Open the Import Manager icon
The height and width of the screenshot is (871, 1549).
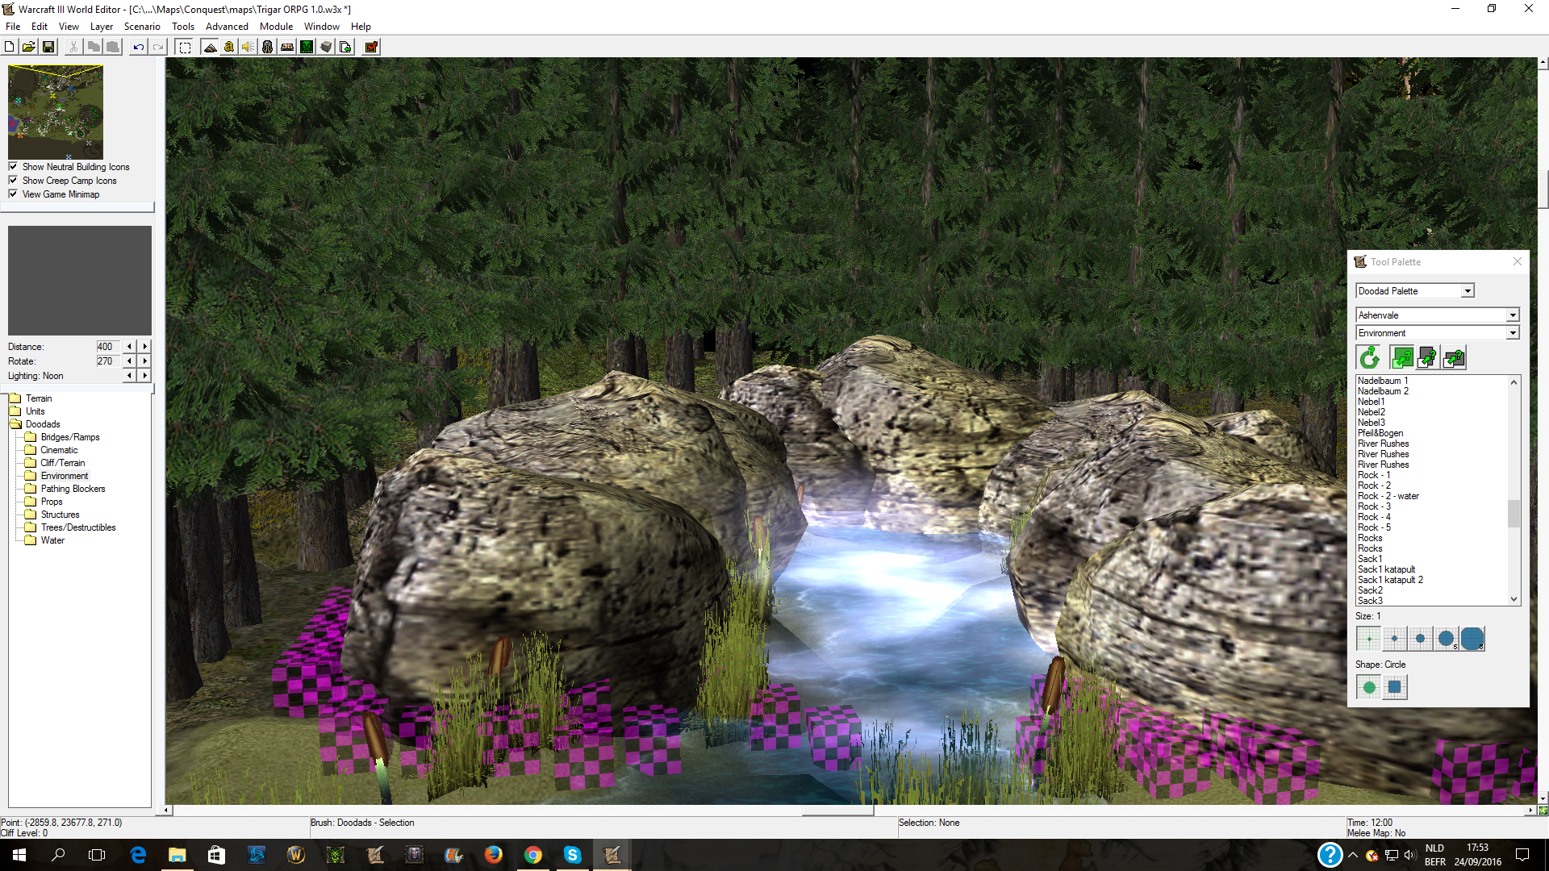tap(345, 47)
